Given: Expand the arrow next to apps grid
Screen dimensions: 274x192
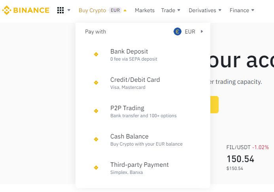Looking at the screenshot, I should click(69, 10).
